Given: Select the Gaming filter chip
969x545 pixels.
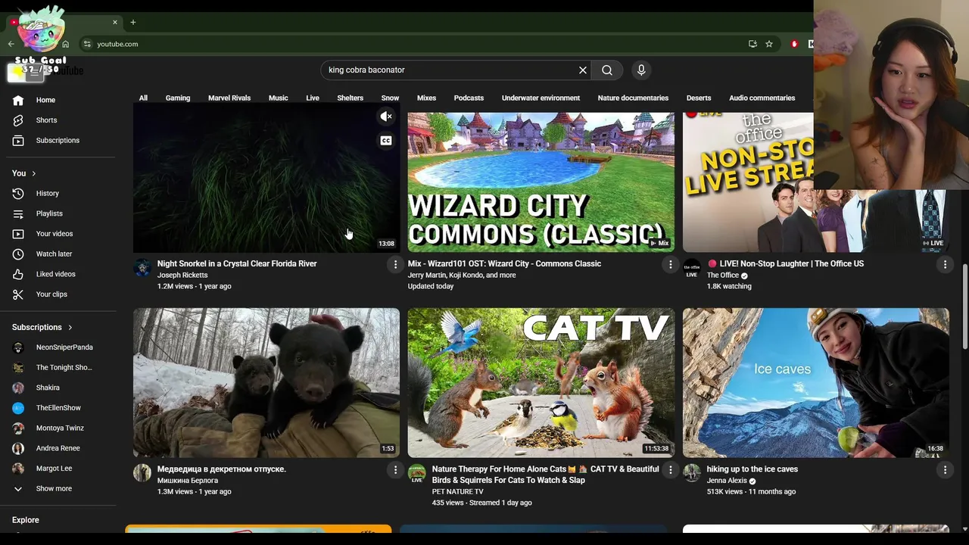Looking at the screenshot, I should coord(178,98).
